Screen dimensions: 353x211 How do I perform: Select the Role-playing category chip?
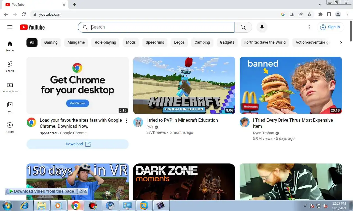coord(105,42)
